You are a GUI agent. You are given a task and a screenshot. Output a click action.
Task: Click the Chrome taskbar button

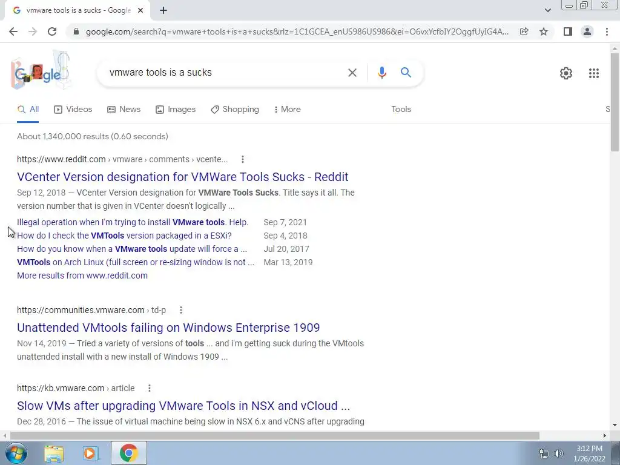coord(128,453)
